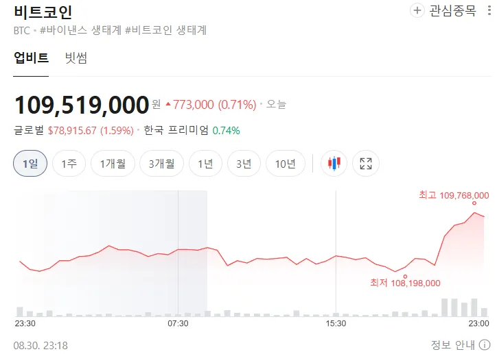Click the chart line at the 15:30 gridline

[336, 255]
